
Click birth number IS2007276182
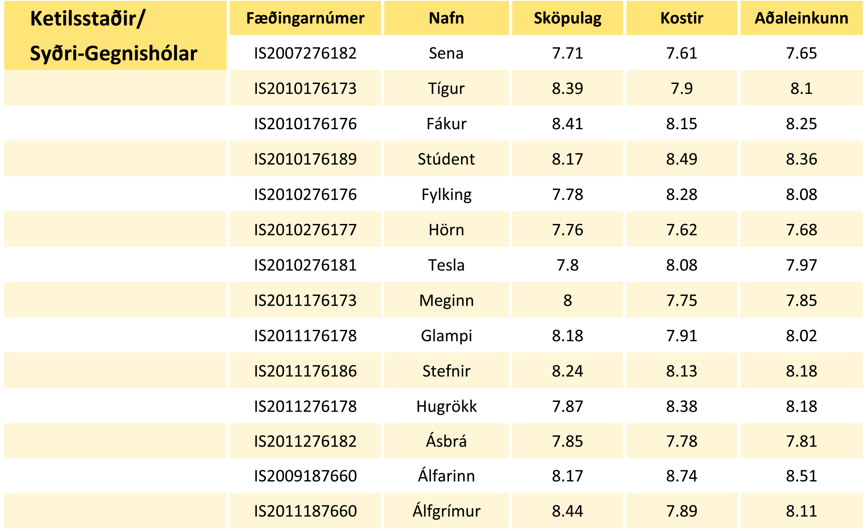[x=305, y=53]
